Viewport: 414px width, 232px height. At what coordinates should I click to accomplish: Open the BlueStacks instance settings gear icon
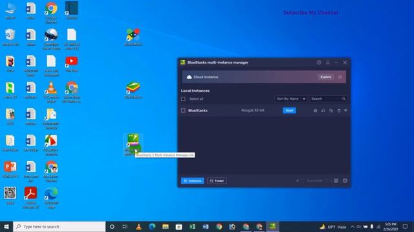click(315, 110)
